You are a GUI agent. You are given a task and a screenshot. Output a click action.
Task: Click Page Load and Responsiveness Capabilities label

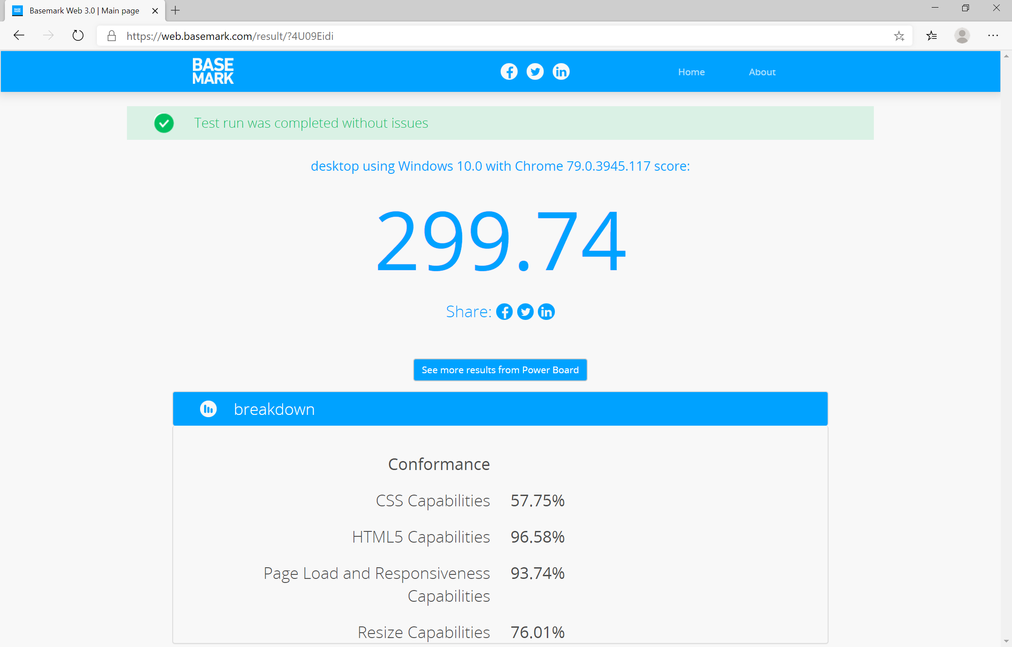[x=377, y=585]
